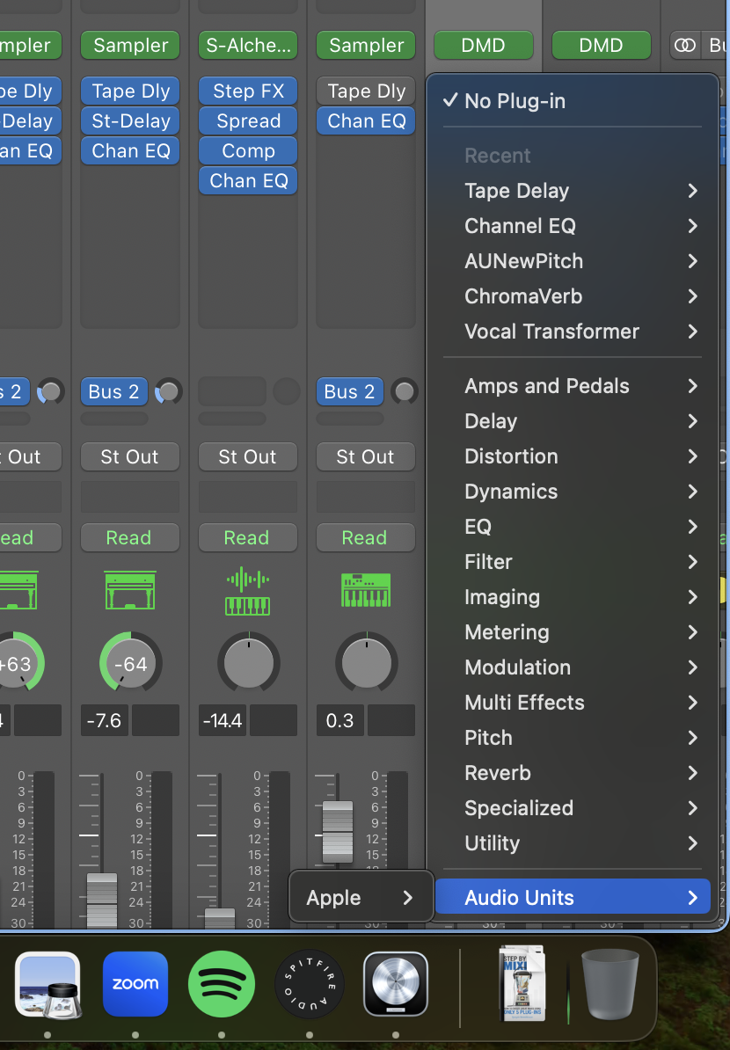This screenshot has width=730, height=1050.
Task: Open the Sampler slot above St-Delay strip
Action: [130, 46]
